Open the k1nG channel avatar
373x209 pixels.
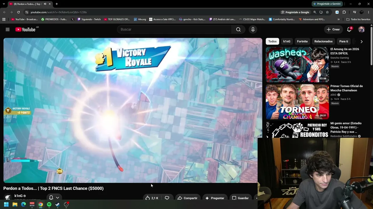pos(8,197)
